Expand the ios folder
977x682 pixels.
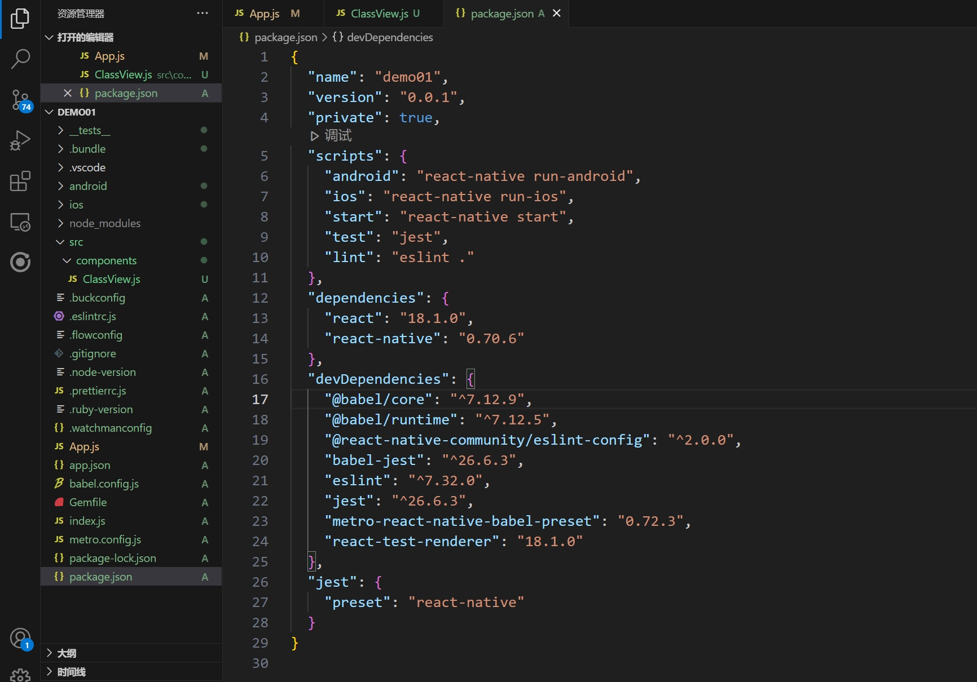131,205
